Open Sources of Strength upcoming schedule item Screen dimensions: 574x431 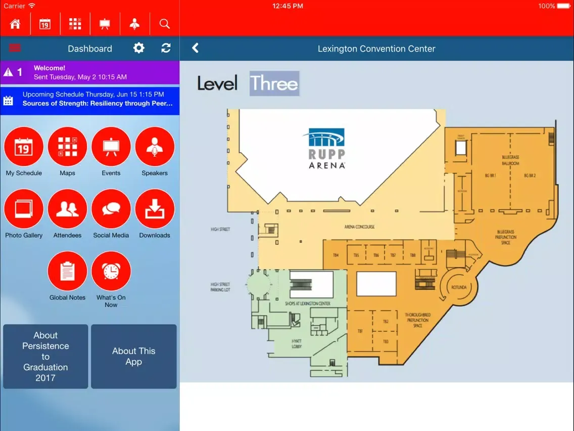90,101
